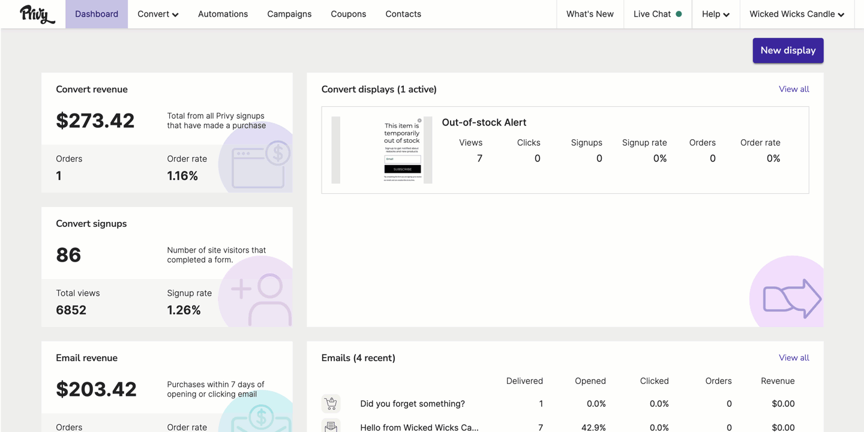This screenshot has height=432, width=864.
Task: Create a New display
Action: tap(788, 50)
